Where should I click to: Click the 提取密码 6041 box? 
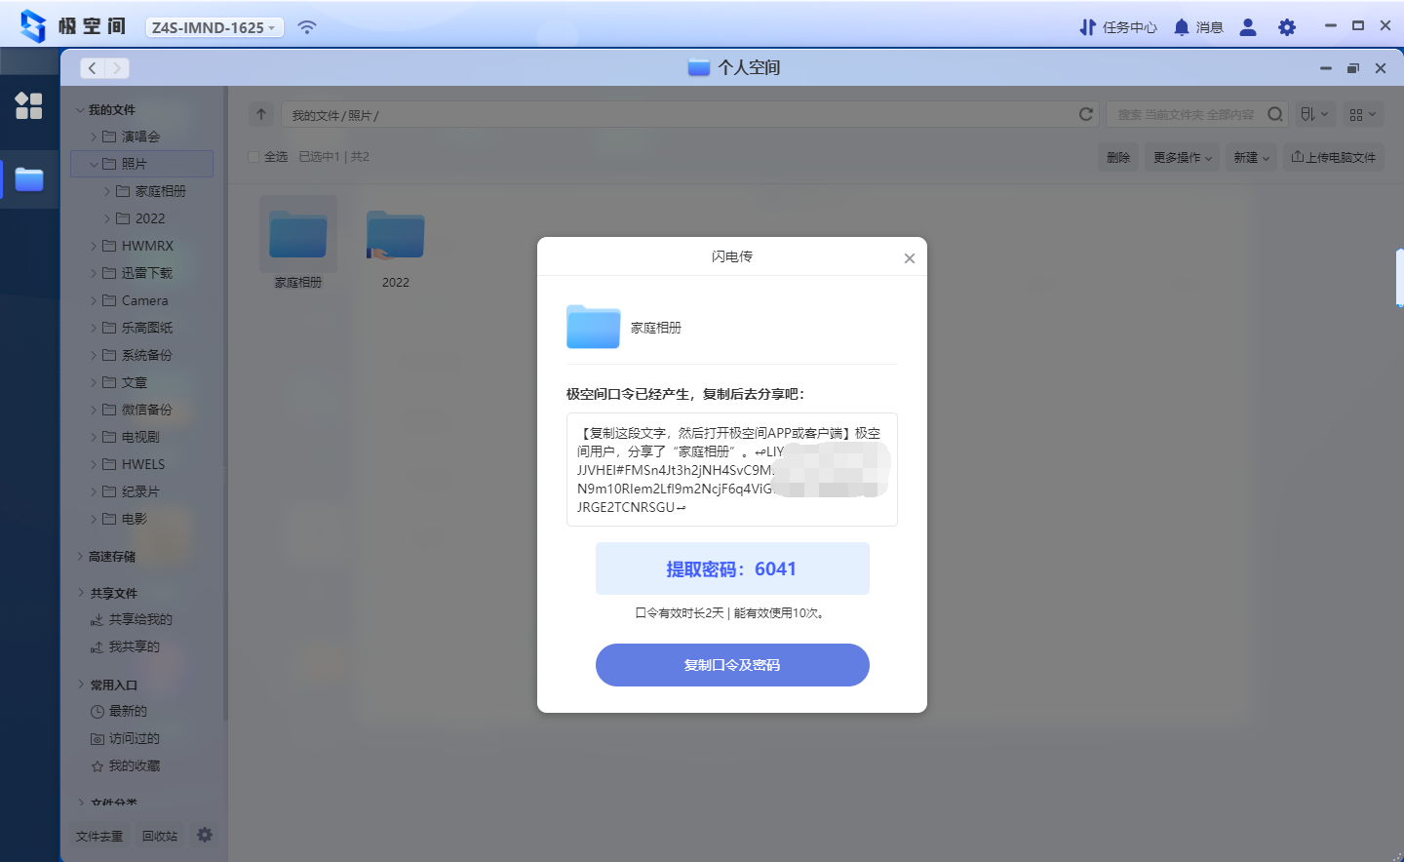click(732, 568)
